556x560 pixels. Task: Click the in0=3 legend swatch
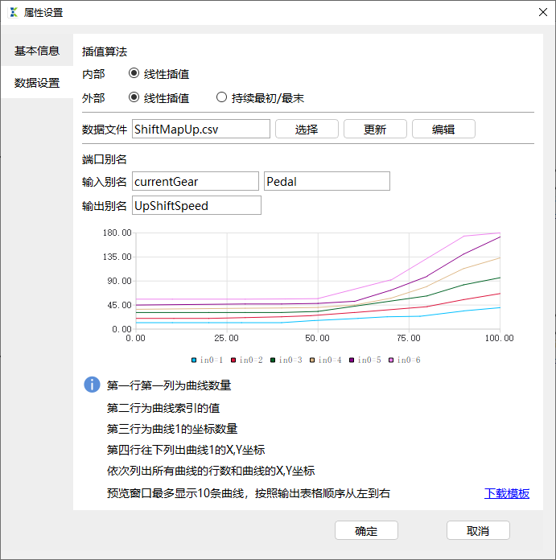coord(273,360)
